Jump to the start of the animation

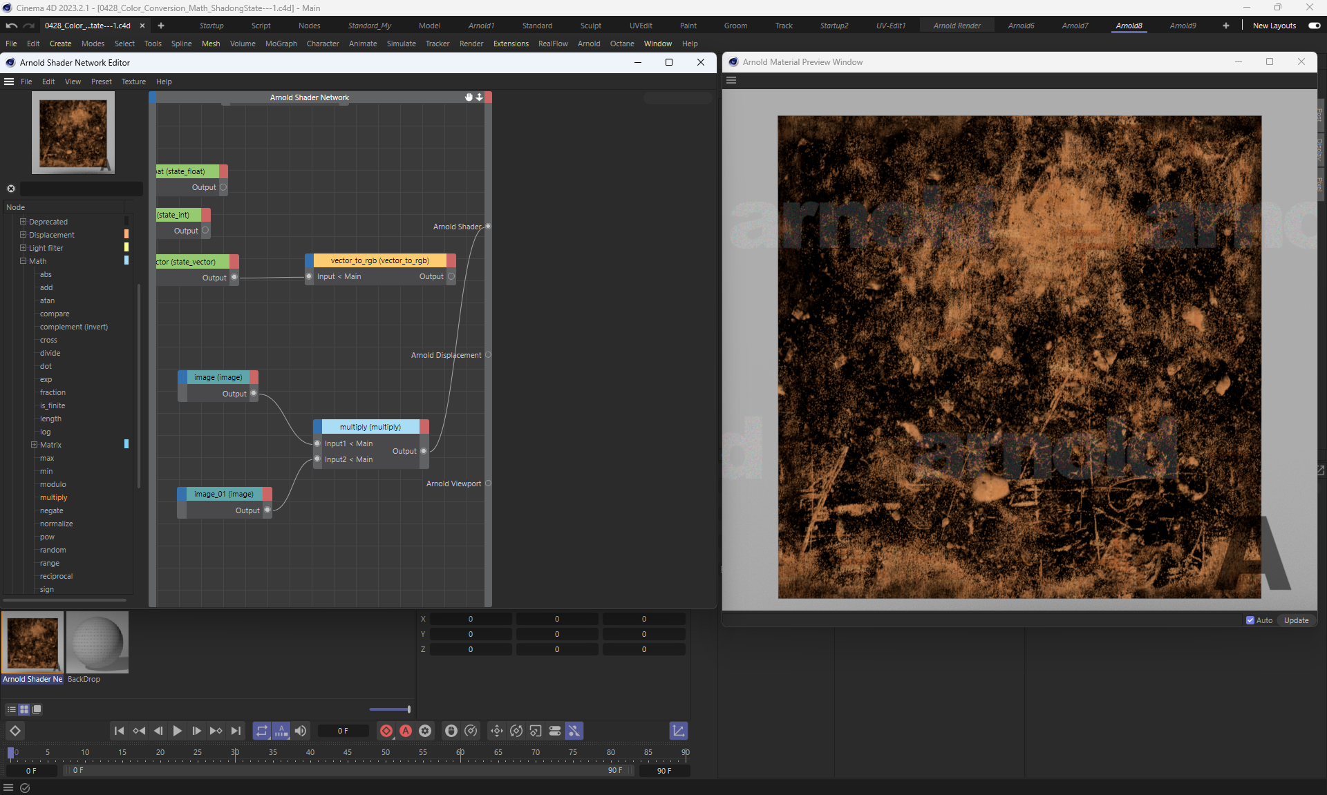(119, 731)
